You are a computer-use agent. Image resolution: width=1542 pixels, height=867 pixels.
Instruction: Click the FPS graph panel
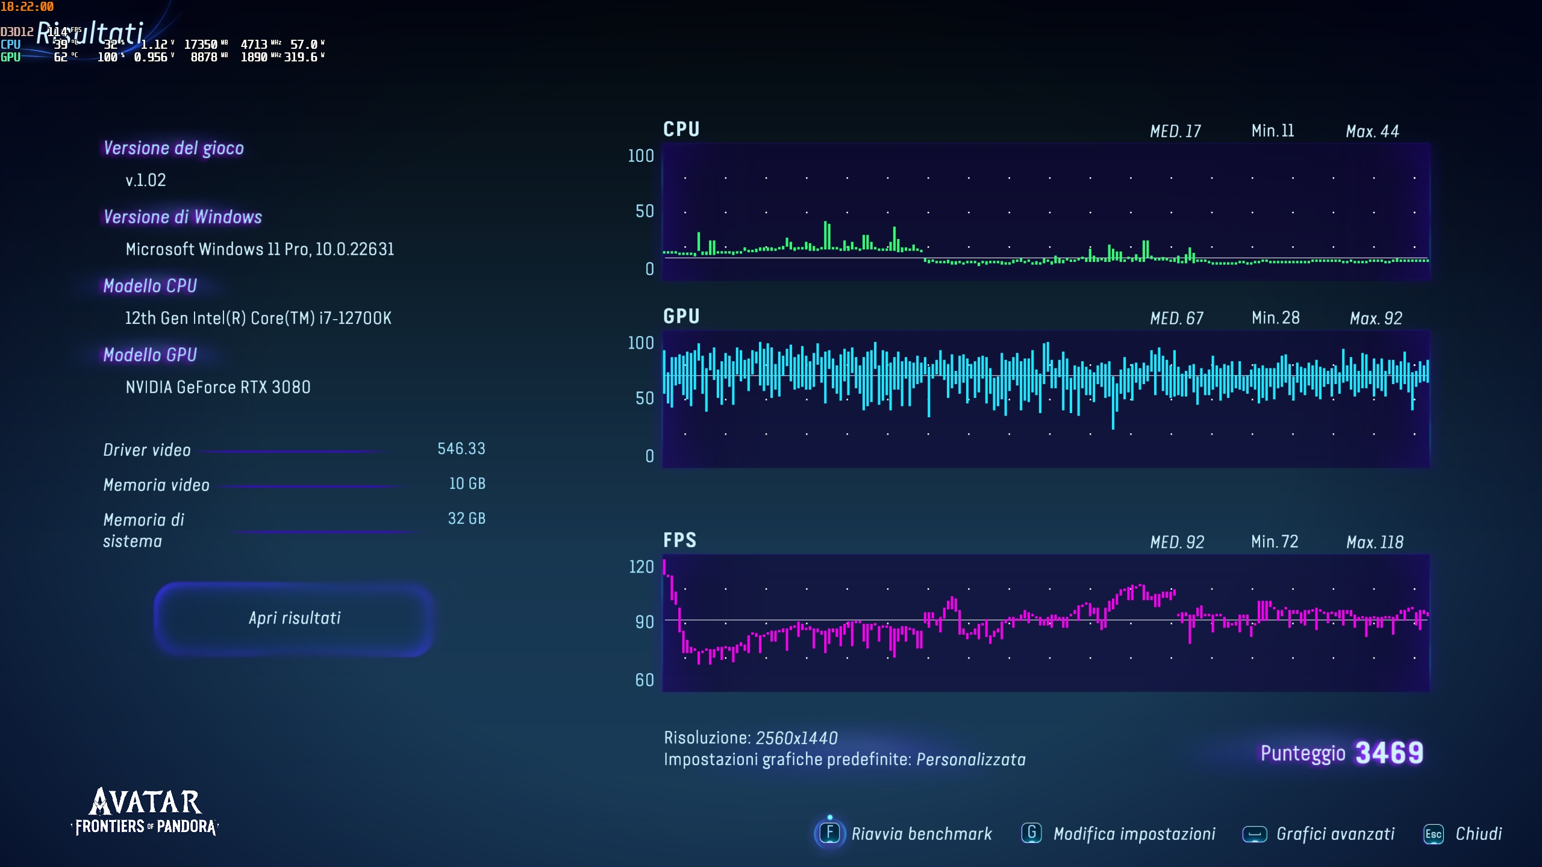(1046, 623)
